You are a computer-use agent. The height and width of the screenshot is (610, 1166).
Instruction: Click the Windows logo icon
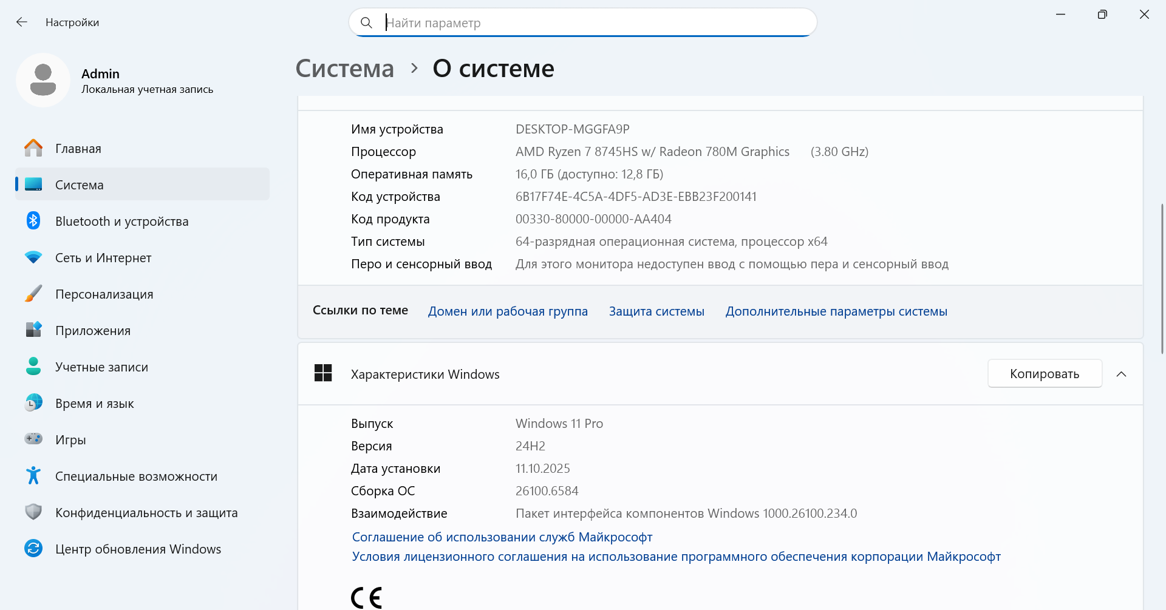coord(323,373)
